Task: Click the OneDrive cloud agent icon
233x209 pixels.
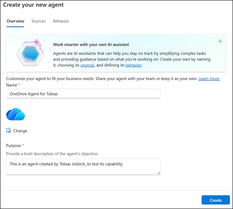Action: [x=15, y=114]
